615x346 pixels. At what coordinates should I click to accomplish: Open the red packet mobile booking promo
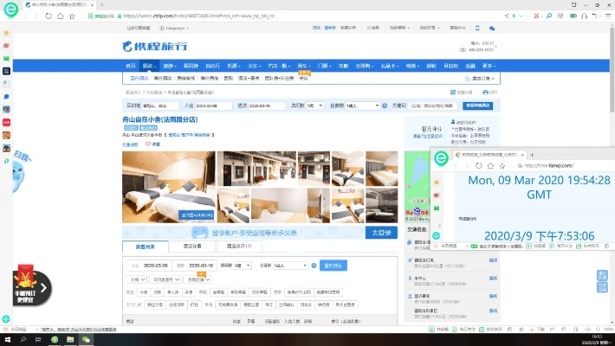[x=32, y=285]
